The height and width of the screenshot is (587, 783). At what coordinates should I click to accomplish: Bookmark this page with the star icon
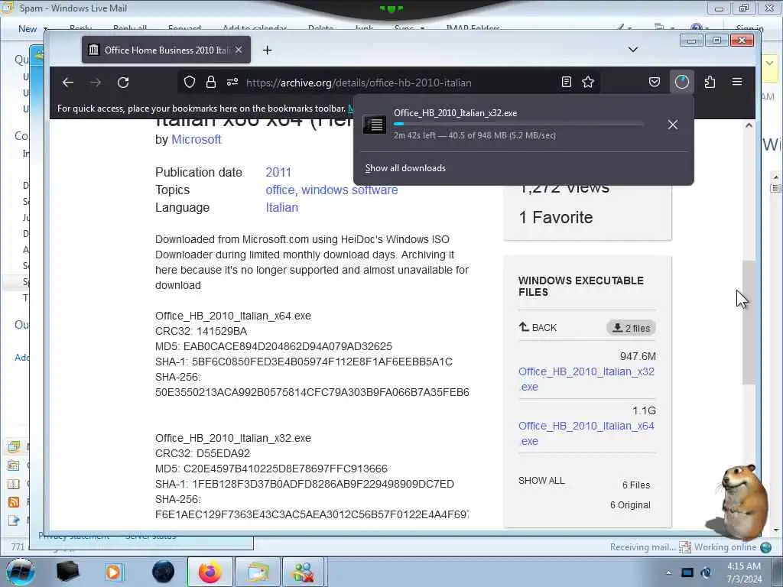(x=588, y=83)
